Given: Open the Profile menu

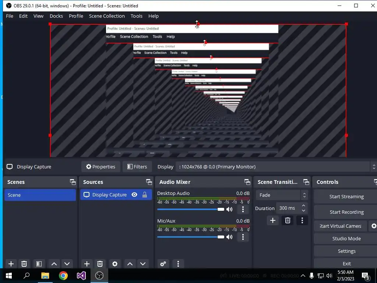Looking at the screenshot, I should (76, 16).
